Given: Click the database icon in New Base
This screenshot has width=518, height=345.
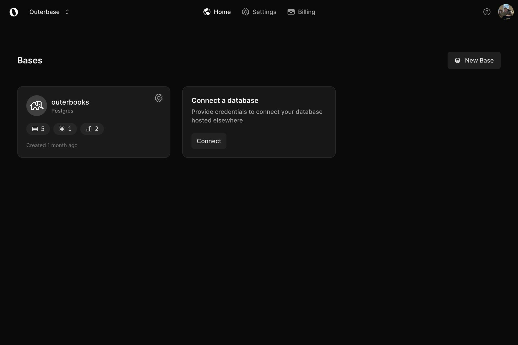Looking at the screenshot, I should [458, 60].
